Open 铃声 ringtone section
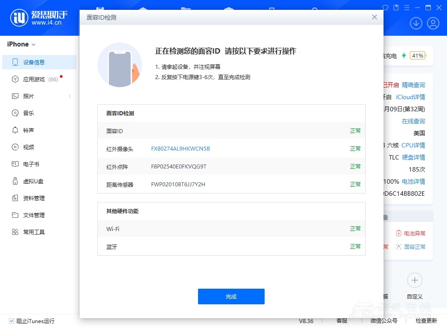Image resolution: width=447 pixels, height=328 pixels. (x=29, y=130)
